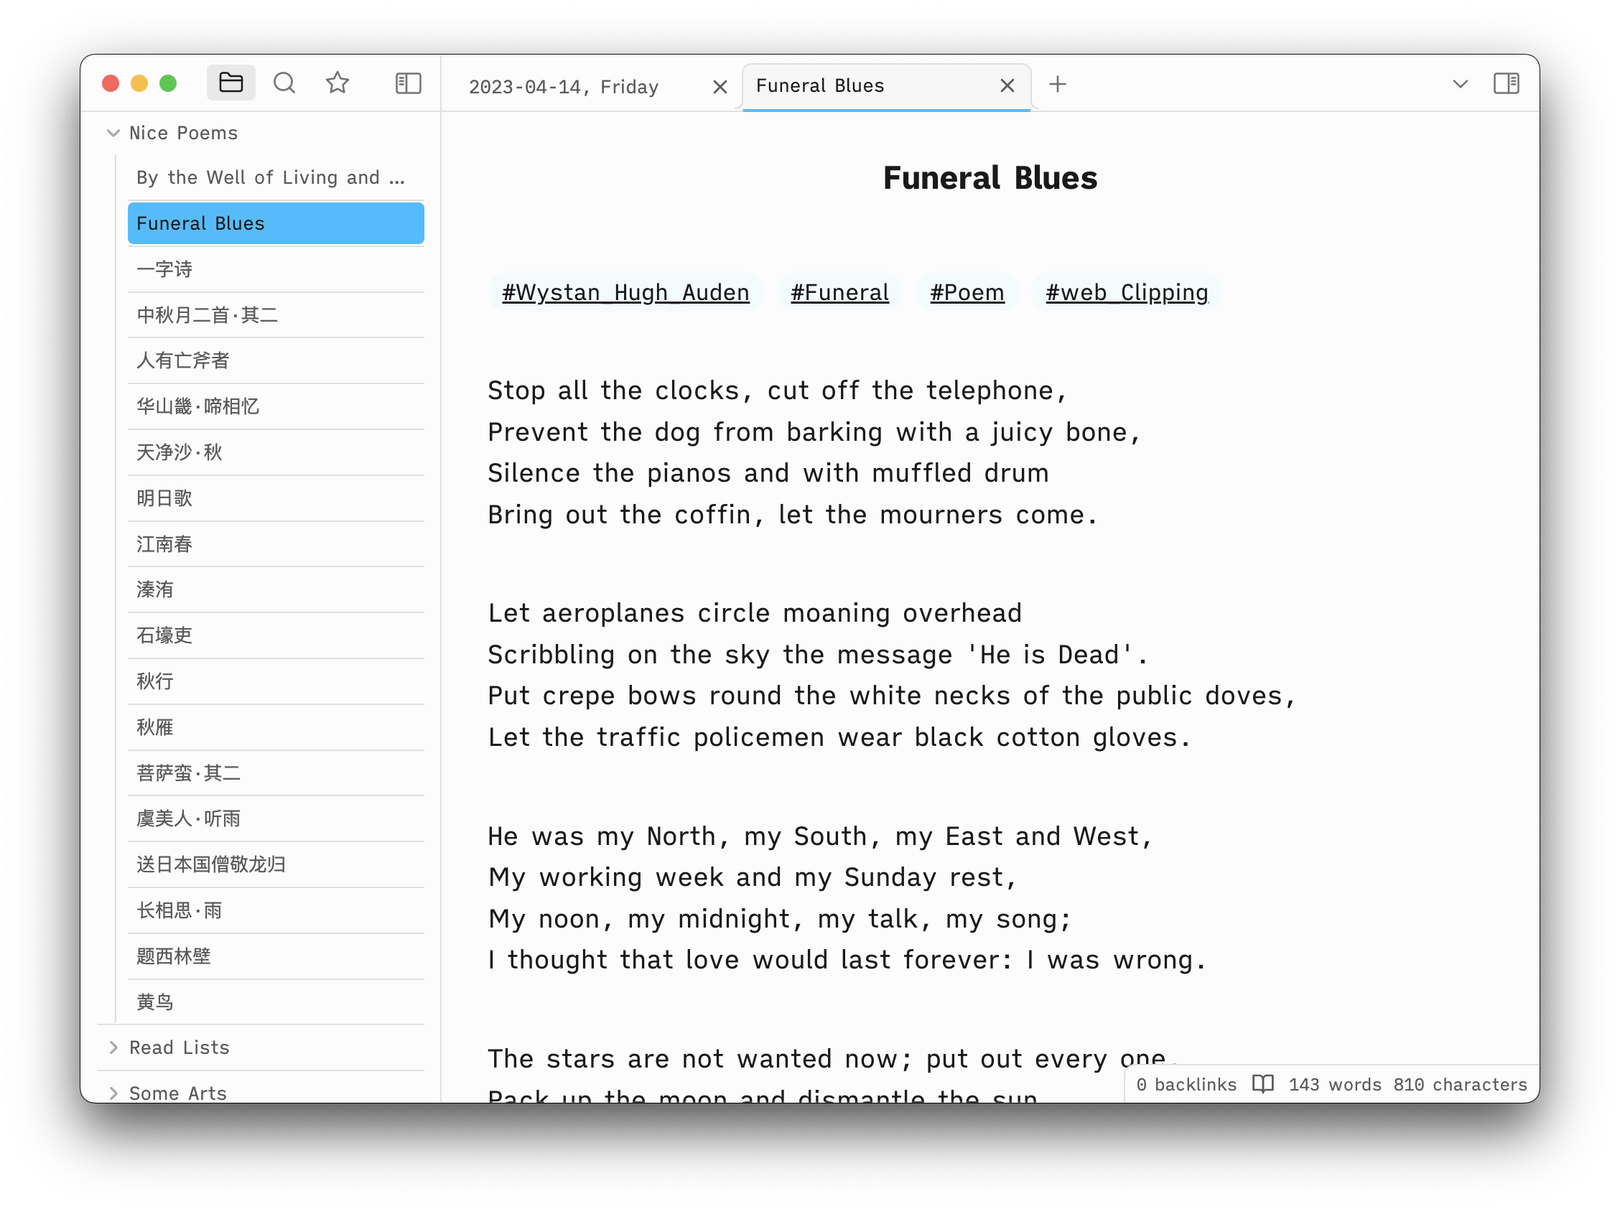
Task: Open the note 一字诗
Action: tap(275, 269)
